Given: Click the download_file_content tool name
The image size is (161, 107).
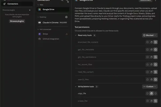Looking at the screenshot, I should click(88, 42).
